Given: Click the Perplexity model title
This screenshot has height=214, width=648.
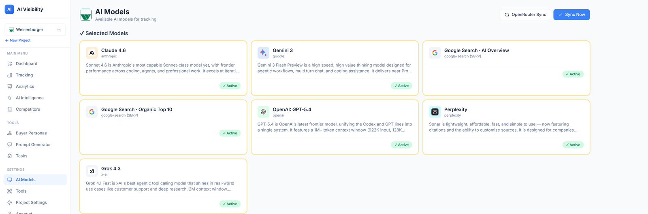Looking at the screenshot, I should [x=456, y=109].
